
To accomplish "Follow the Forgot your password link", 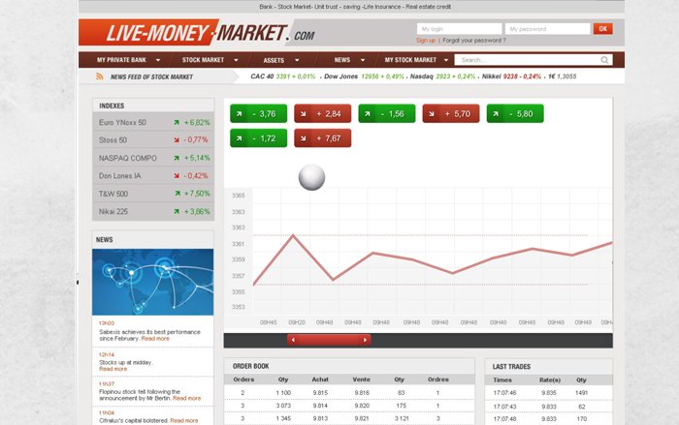I will coord(473,41).
